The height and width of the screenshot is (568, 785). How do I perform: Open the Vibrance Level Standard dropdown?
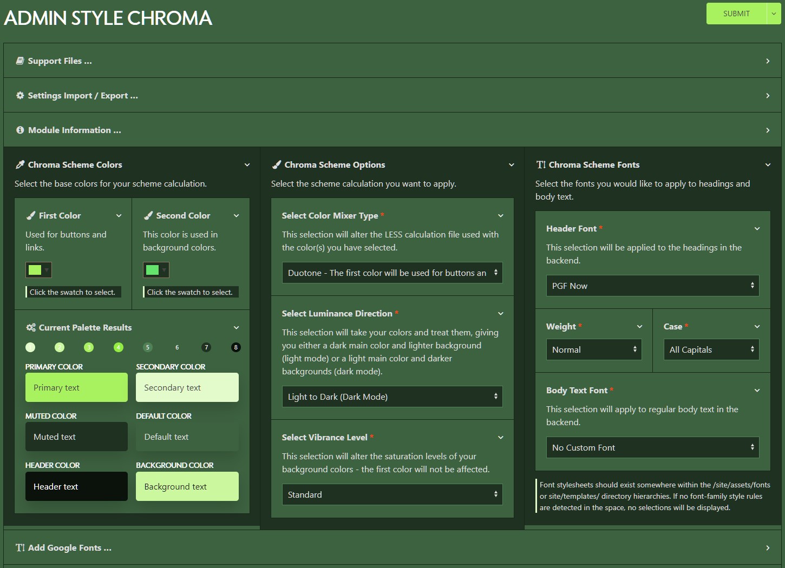tap(392, 494)
